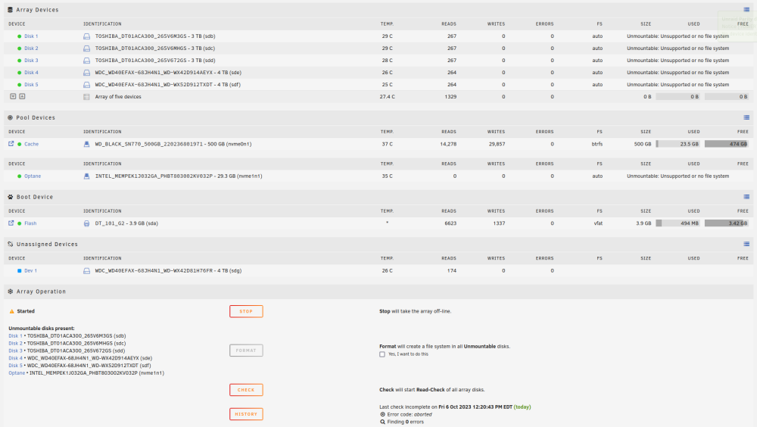Collapse array rows with the down-arrow toggle

(13, 96)
